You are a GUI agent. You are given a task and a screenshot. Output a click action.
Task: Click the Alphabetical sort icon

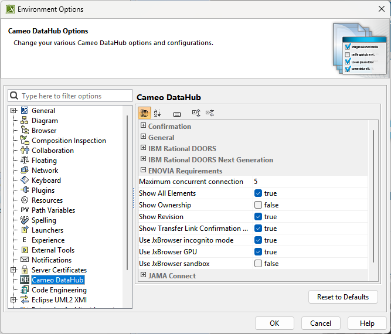coord(157,113)
